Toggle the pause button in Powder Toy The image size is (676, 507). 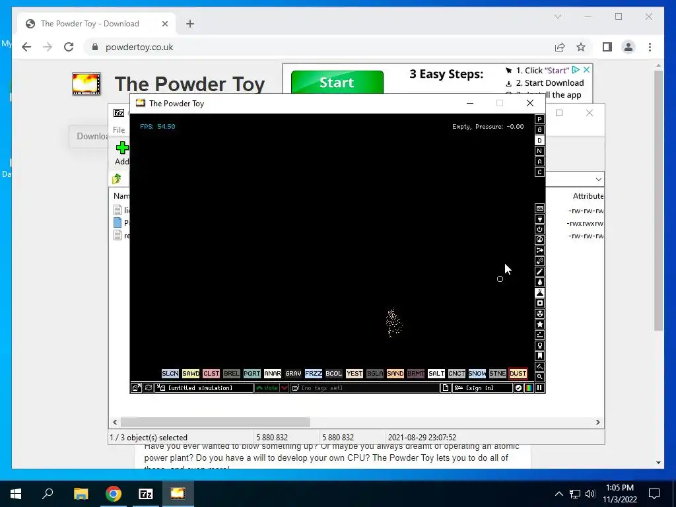[539, 388]
